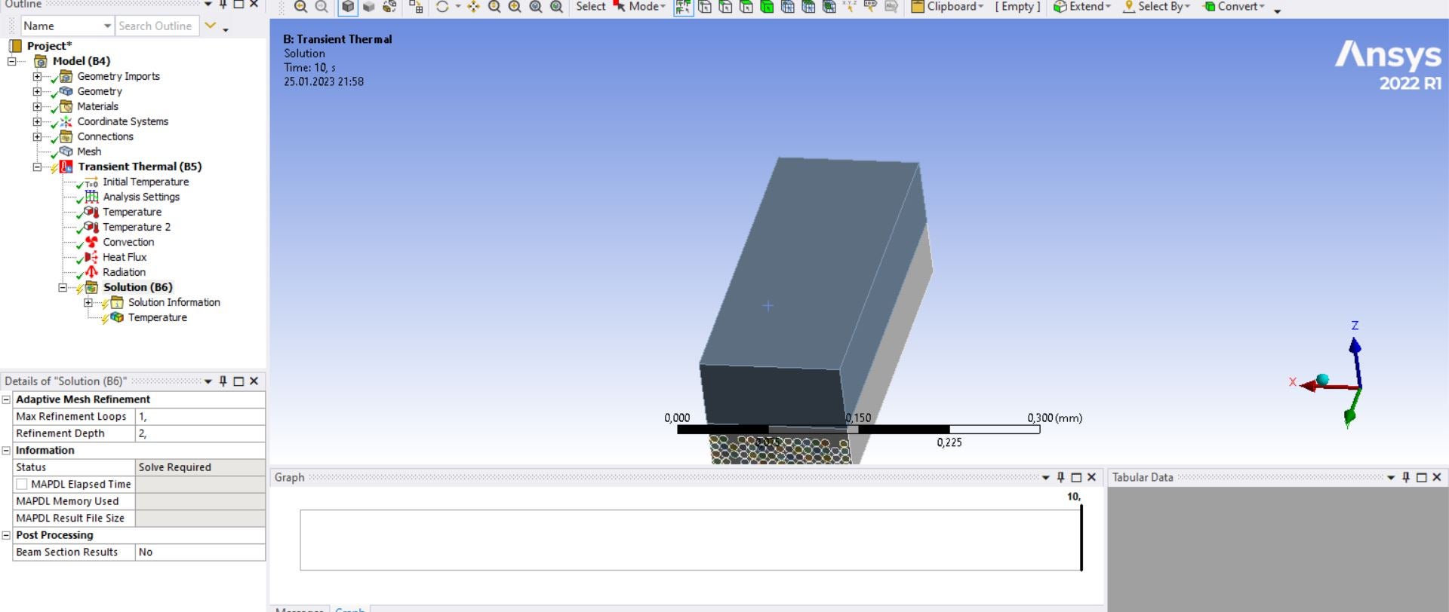Activate the Pan view tool
Viewport: 1449px width, 612px height.
473,7
